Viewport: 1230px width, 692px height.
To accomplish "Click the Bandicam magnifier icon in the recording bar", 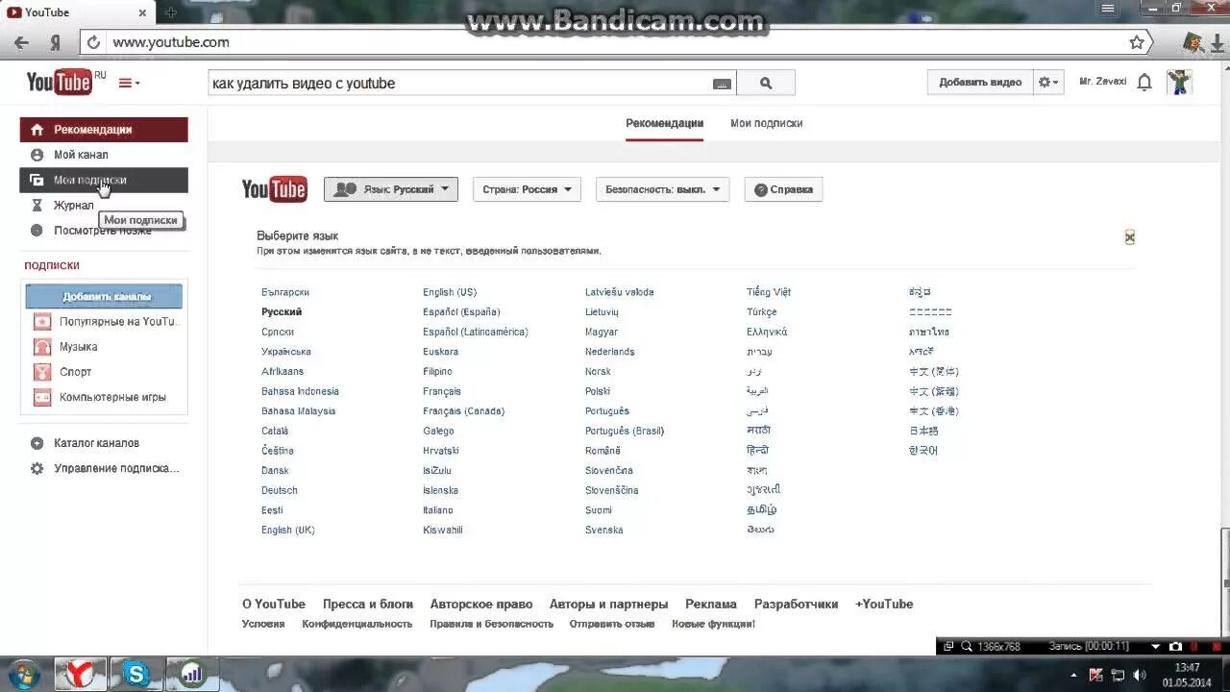I will click(x=967, y=647).
